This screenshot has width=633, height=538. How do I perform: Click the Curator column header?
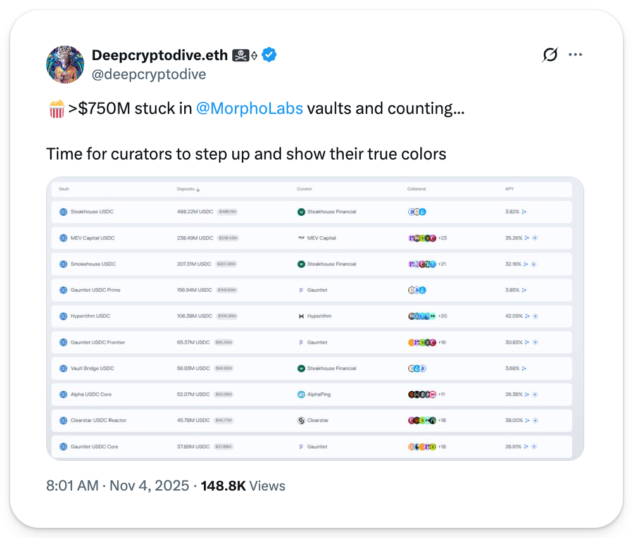(304, 189)
